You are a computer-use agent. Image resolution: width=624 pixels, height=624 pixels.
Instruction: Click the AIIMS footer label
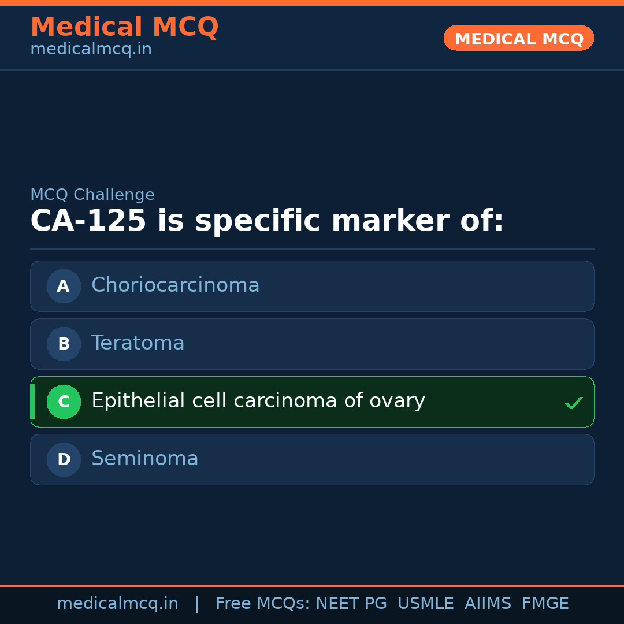tap(488, 604)
